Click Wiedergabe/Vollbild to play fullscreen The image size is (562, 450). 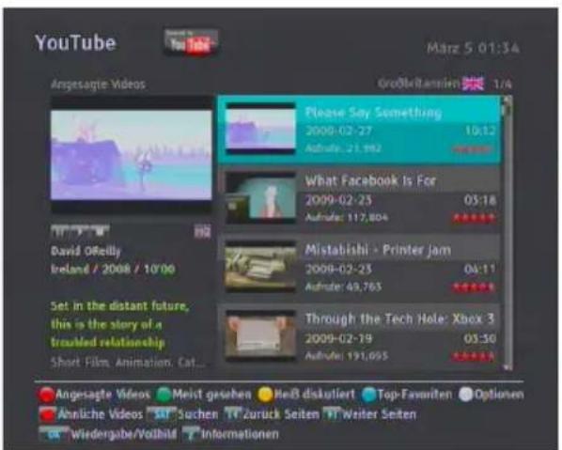coord(123,434)
